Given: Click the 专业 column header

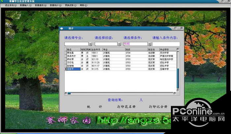Looking at the screenshot, I should point(114,50).
